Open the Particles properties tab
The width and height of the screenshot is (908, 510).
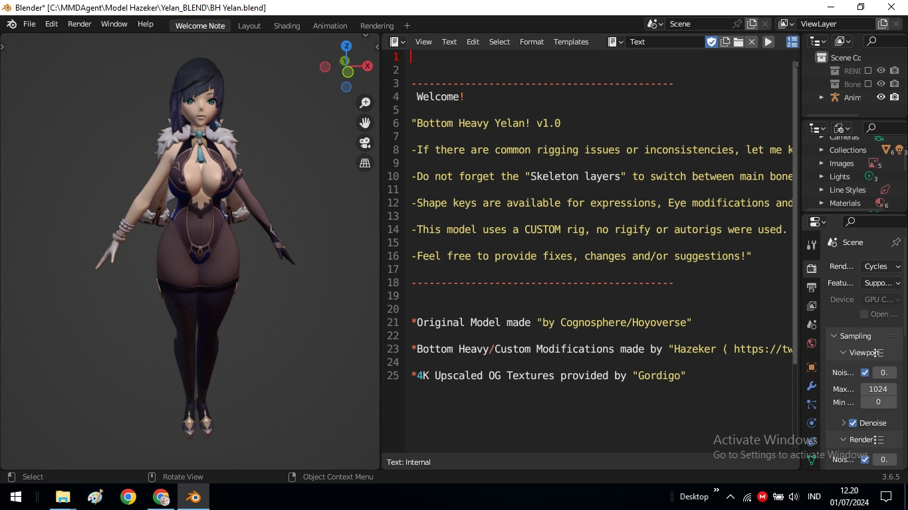tap(812, 404)
